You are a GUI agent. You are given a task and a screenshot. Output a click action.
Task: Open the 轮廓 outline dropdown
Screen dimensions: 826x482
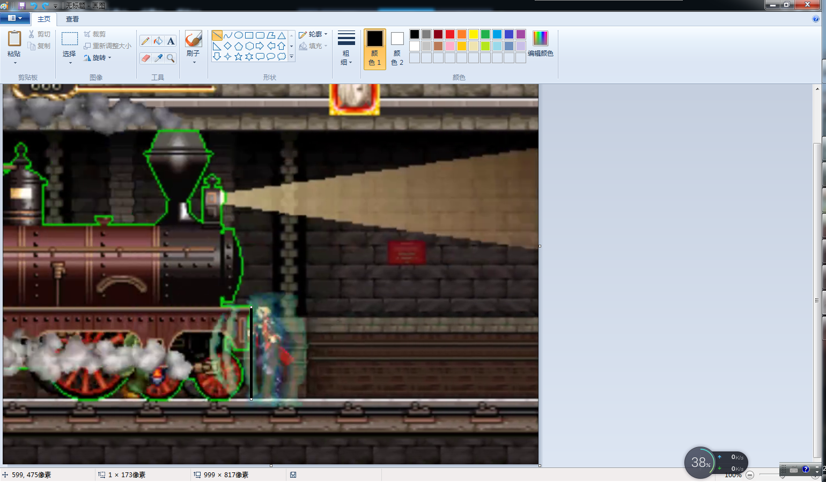coord(313,34)
